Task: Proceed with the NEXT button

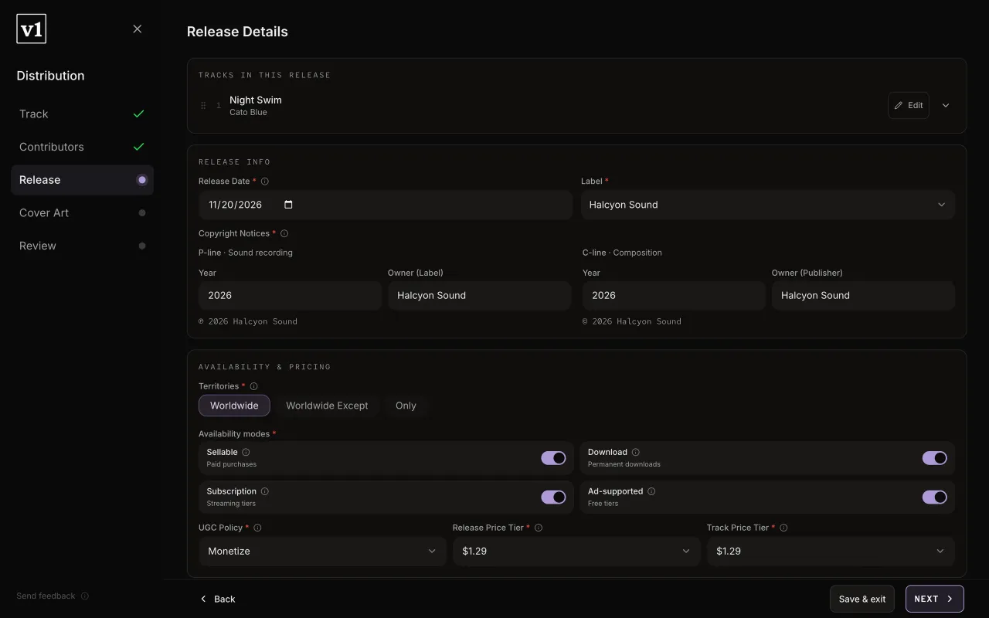Action: tap(935, 599)
